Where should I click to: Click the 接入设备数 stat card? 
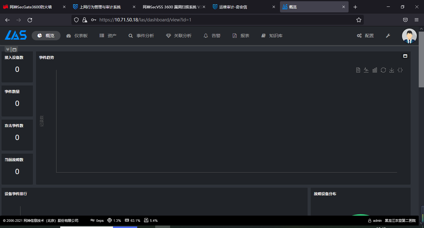tap(17, 67)
